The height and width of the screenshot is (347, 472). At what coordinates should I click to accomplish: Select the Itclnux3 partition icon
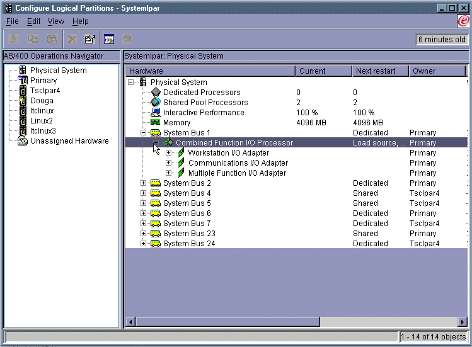click(x=23, y=130)
